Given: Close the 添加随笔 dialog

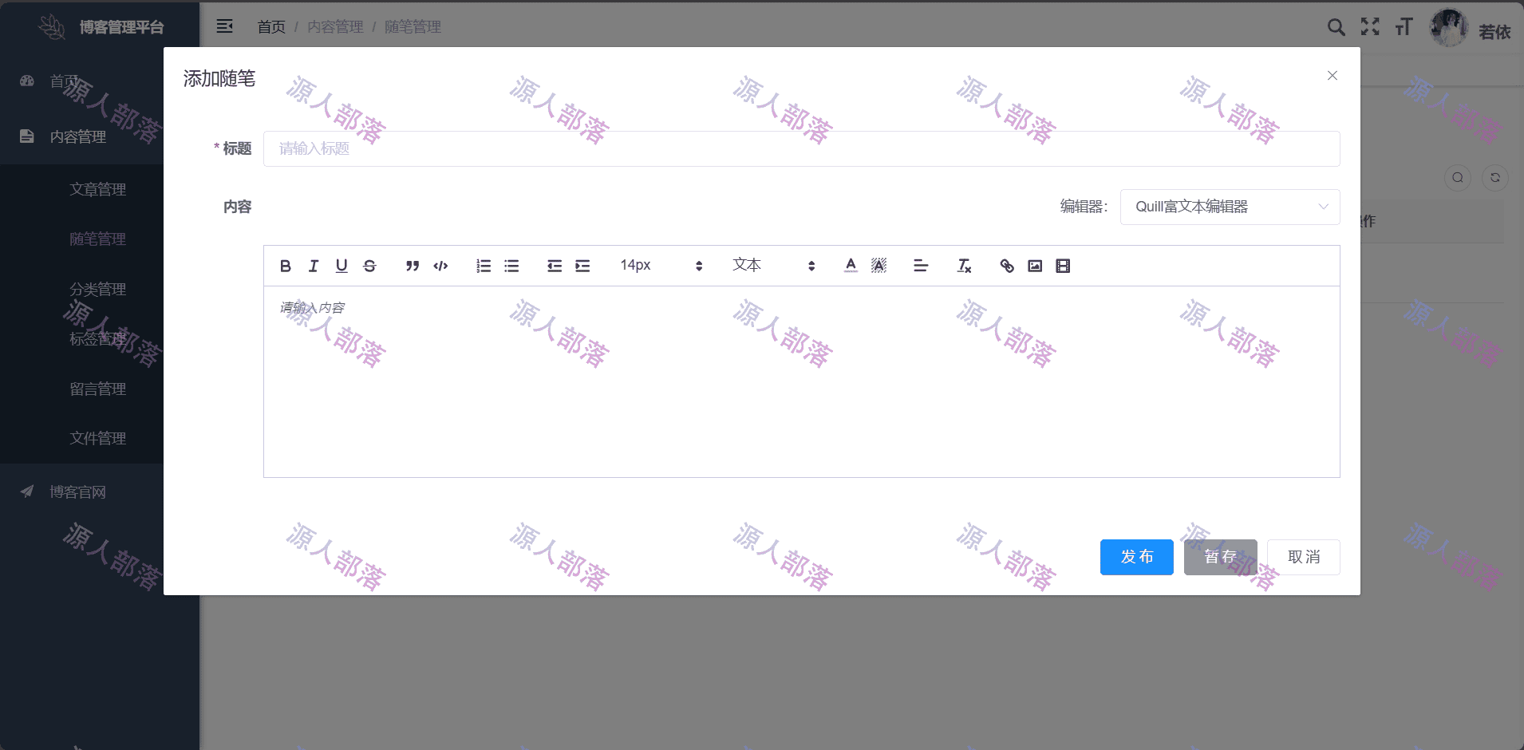Looking at the screenshot, I should 1332,76.
